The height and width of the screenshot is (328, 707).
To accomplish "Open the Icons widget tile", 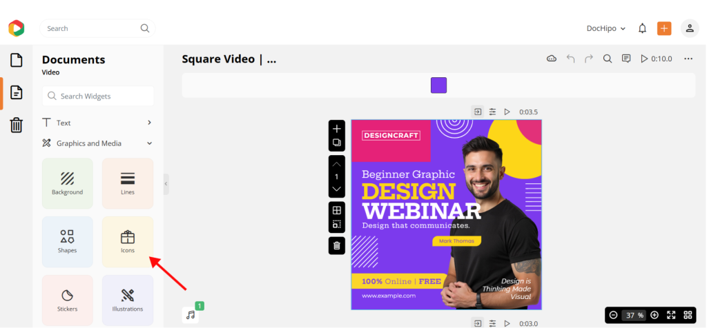I will [x=128, y=242].
